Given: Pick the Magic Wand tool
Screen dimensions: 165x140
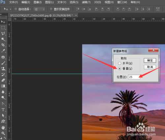Looking at the screenshot, I should [x=3, y=39].
